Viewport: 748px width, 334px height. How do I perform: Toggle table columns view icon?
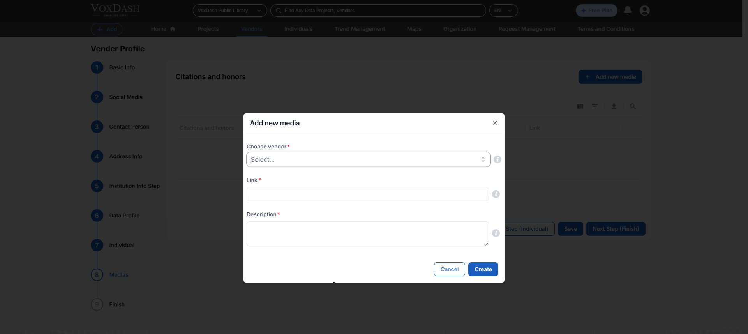coord(580,106)
